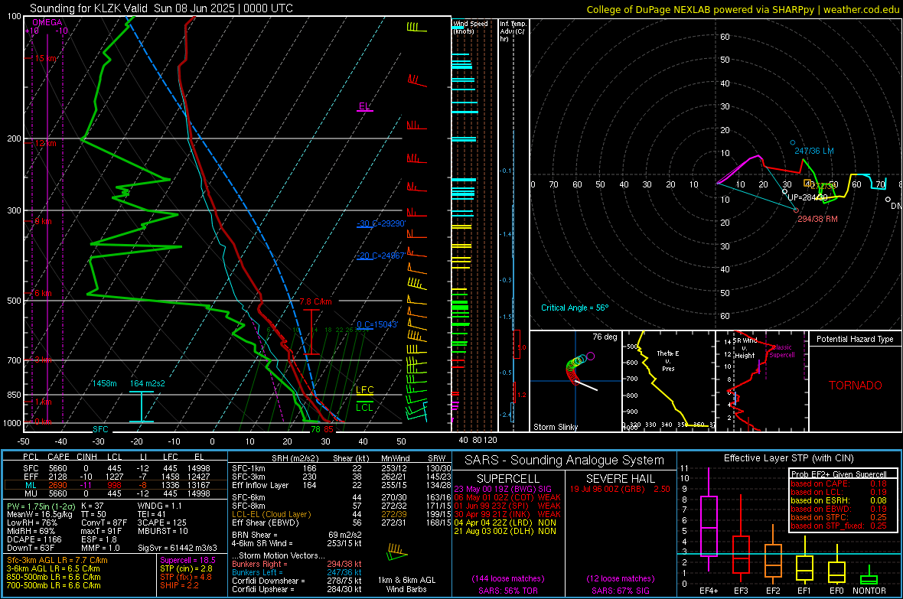Screen dimensions: 903x599
Task: Click the STP (fix) = 4.8 value
Action: click(186, 577)
